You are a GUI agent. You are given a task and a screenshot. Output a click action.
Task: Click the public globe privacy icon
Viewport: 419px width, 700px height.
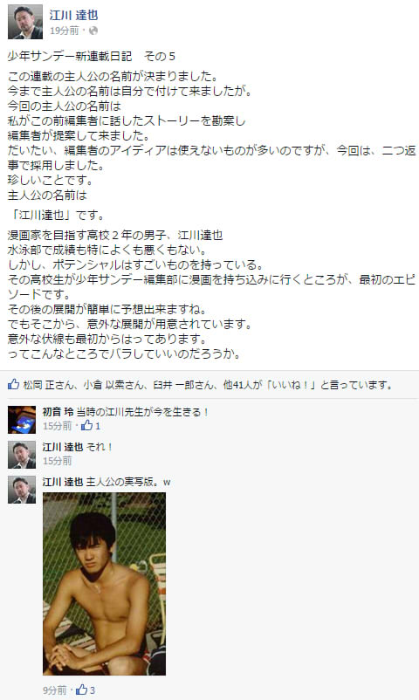pos(93,31)
